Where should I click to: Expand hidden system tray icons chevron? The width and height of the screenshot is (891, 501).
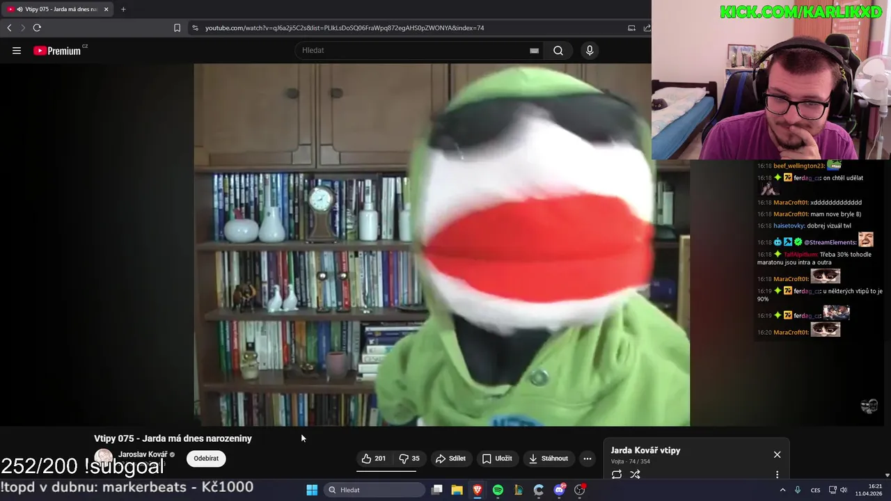[x=782, y=490]
